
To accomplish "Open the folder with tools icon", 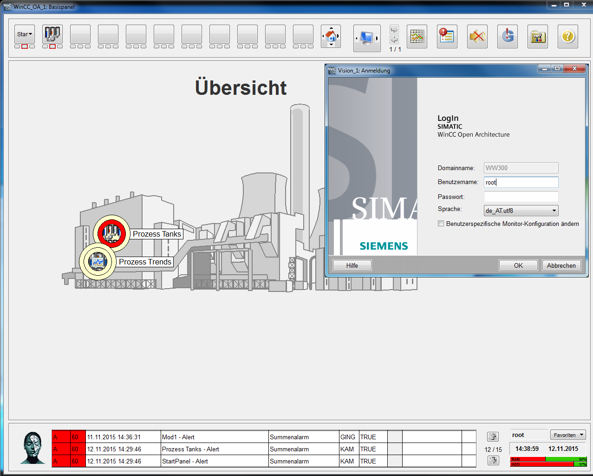I will pyautogui.click(x=538, y=36).
